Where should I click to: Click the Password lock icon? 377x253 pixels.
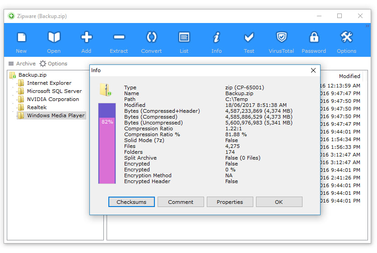tap(314, 37)
